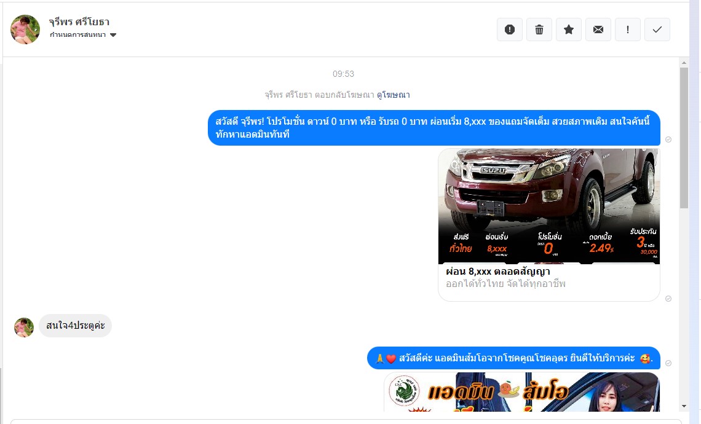Open จุรีพร ศรีโยธา profile picture in the header

25,29
